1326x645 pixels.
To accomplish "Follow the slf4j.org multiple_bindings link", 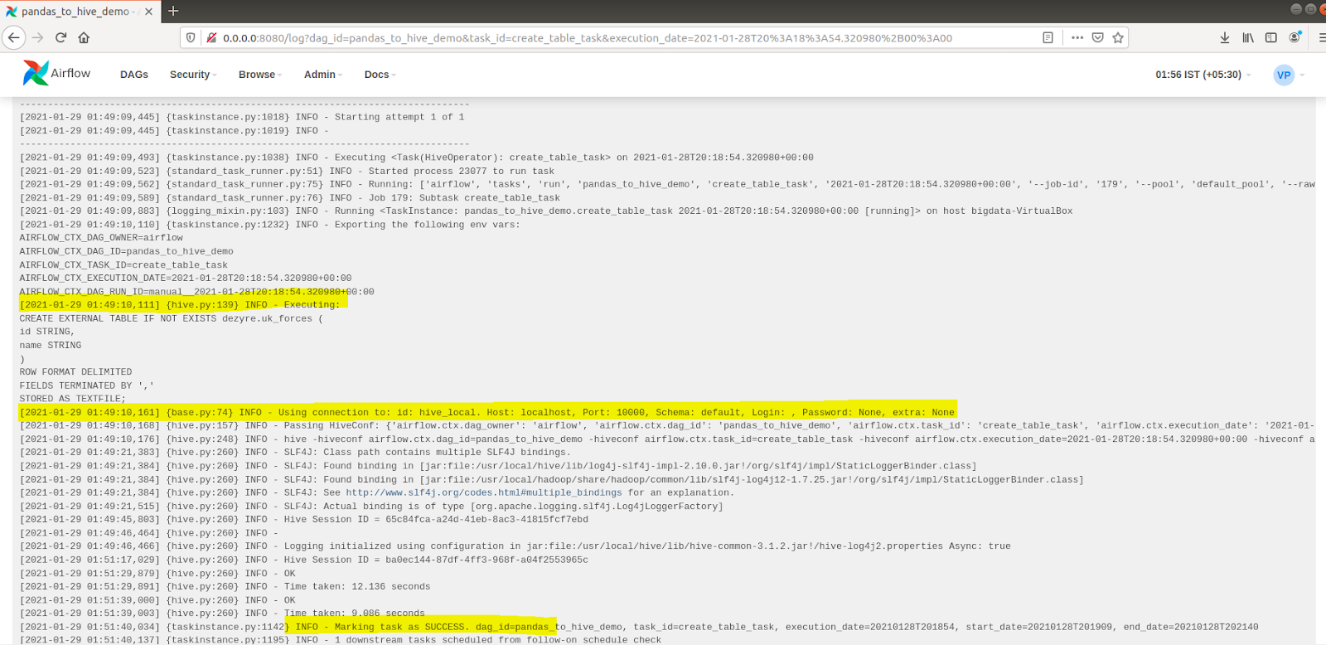I will [483, 492].
